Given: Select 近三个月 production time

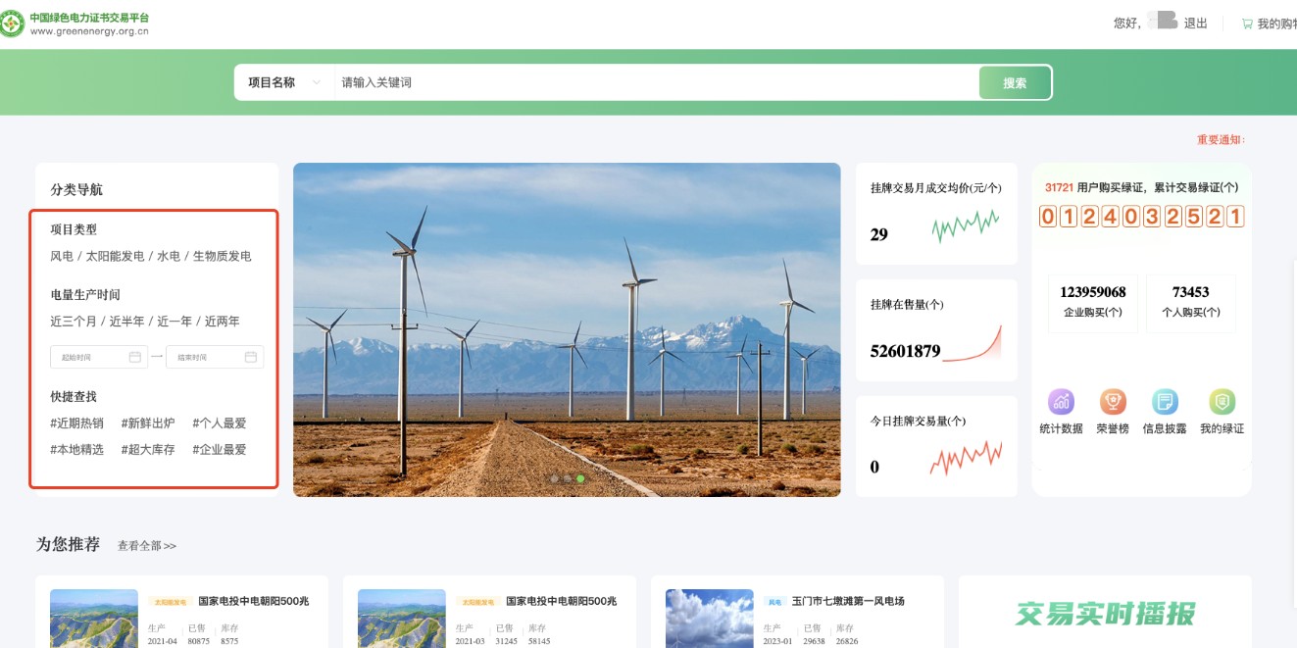Looking at the screenshot, I should 74,322.
